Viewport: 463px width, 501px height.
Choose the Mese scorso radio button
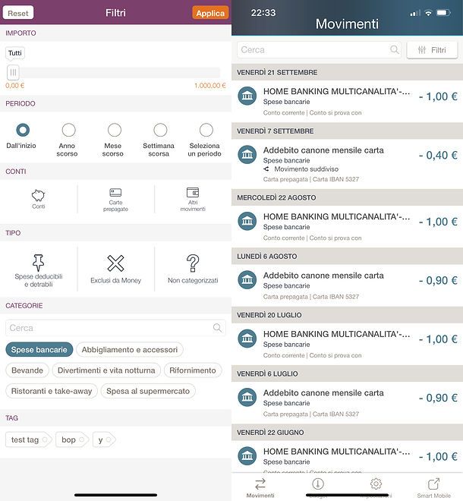pyautogui.click(x=115, y=130)
